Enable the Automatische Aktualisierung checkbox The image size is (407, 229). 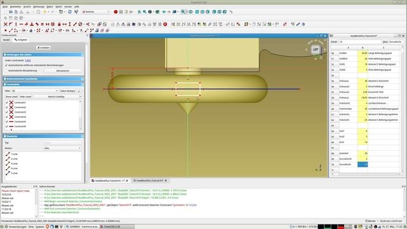click(7, 71)
